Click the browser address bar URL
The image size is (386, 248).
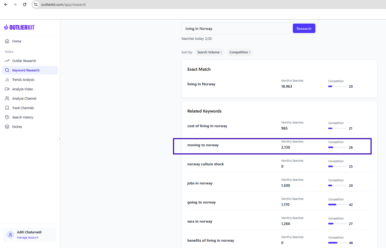point(63,5)
